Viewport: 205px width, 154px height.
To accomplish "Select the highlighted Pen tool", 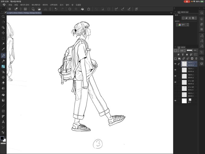I will [x=3, y=56].
